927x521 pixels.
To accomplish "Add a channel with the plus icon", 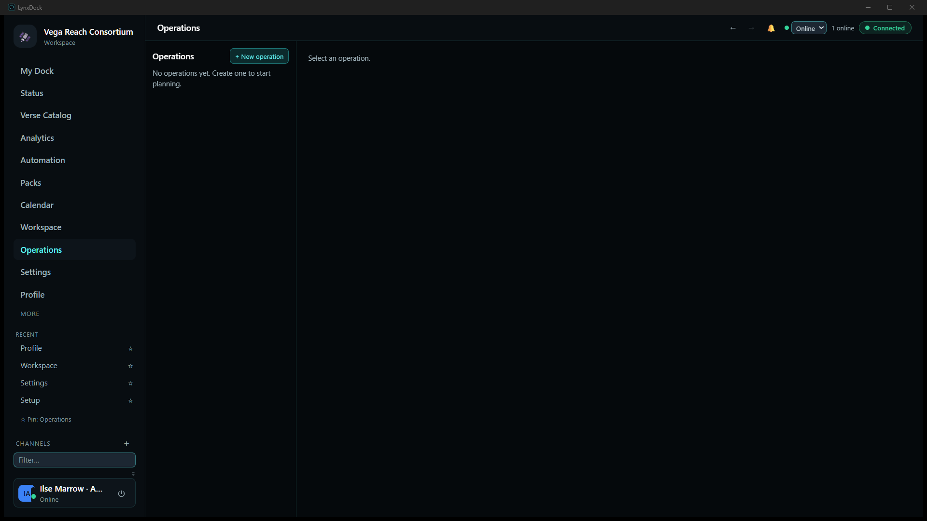I will pyautogui.click(x=126, y=444).
